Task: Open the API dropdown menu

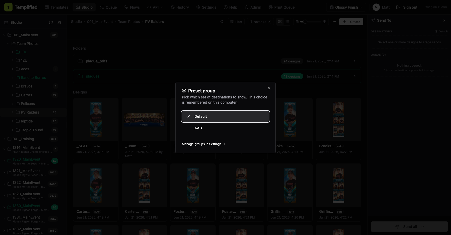Action: click(155, 7)
